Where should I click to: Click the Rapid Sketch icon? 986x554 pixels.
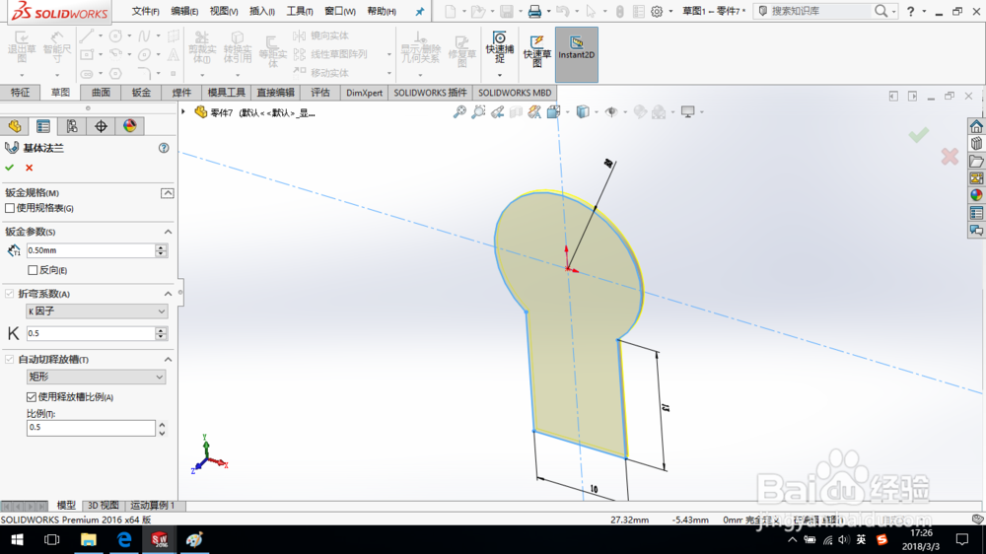click(x=537, y=50)
